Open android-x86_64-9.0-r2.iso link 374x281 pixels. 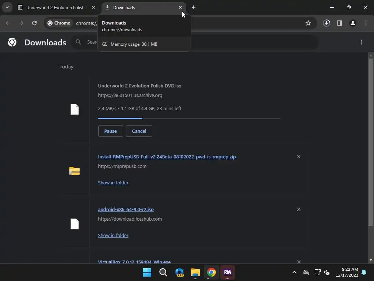[126, 210]
